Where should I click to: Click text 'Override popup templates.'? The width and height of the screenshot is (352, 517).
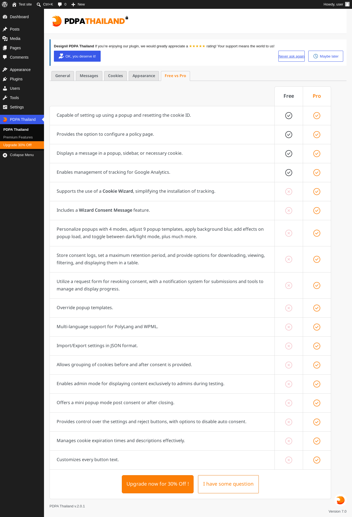click(x=85, y=308)
